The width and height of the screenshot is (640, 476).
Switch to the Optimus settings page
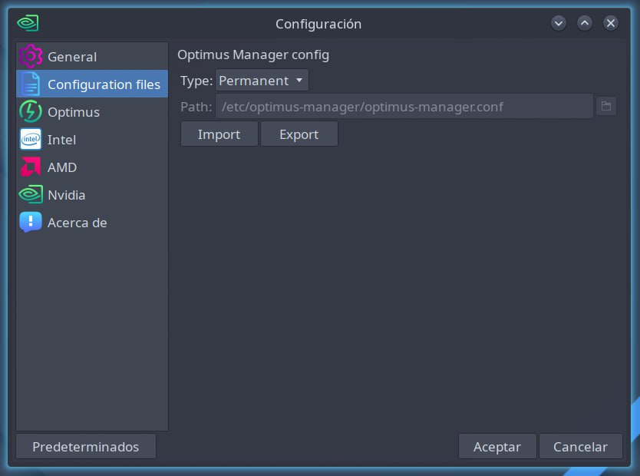(x=92, y=111)
